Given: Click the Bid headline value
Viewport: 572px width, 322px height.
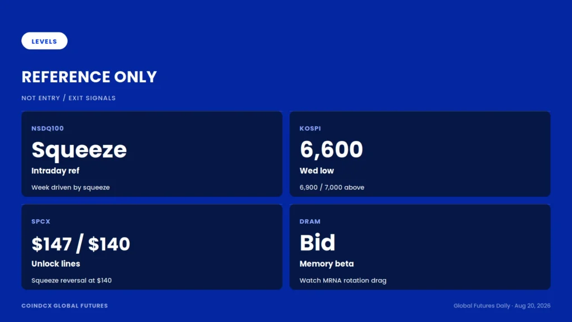Looking at the screenshot, I should 317,243.
